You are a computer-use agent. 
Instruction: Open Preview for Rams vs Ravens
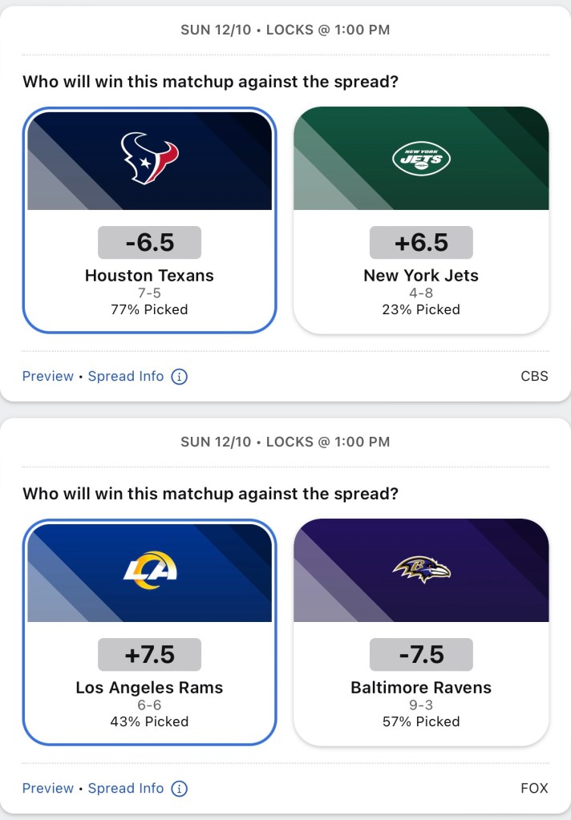click(47, 789)
